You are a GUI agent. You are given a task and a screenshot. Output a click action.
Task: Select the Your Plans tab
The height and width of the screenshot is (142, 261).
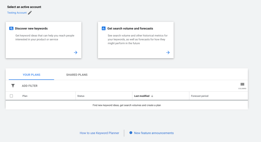click(31, 75)
